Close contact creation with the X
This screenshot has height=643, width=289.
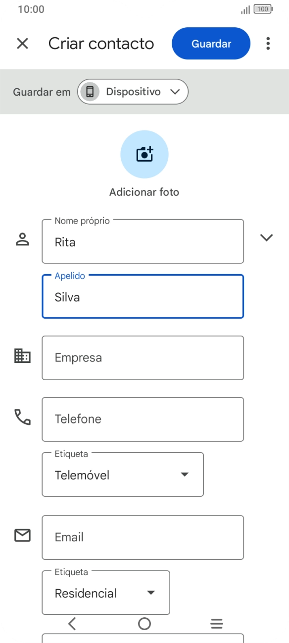(x=22, y=44)
